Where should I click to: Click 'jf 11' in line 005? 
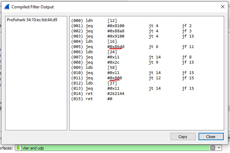[x=188, y=47]
